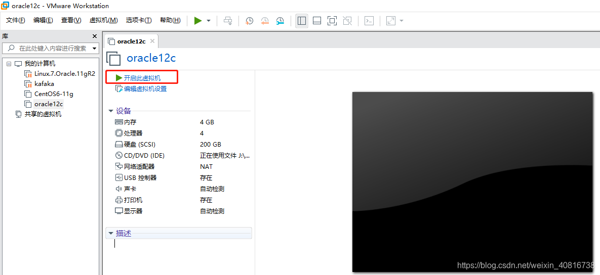Open the snapshot manager toolbar icon
This screenshot has width=600, height=275.
[280, 21]
